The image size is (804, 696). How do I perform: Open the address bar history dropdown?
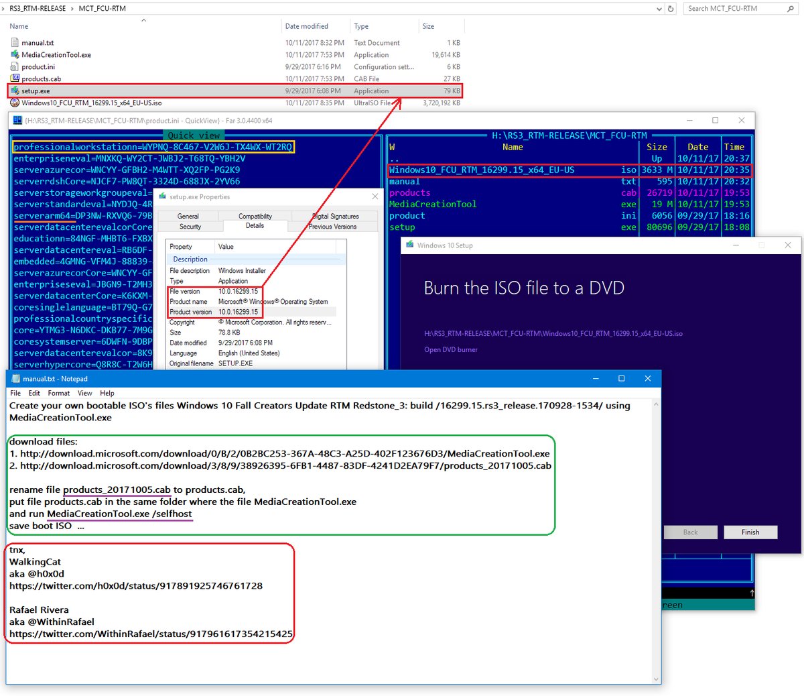[660, 9]
